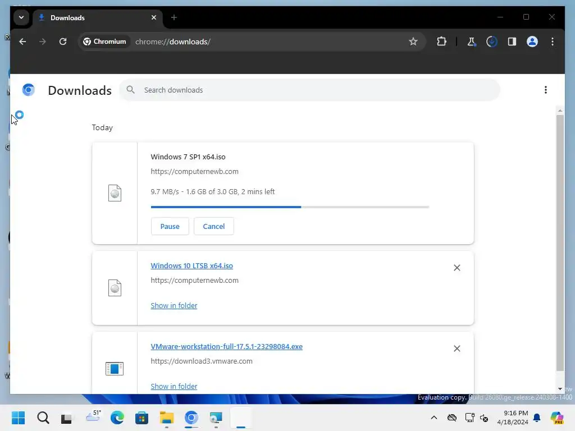Click the scrollbar down arrow
The image size is (575, 431).
(560, 389)
